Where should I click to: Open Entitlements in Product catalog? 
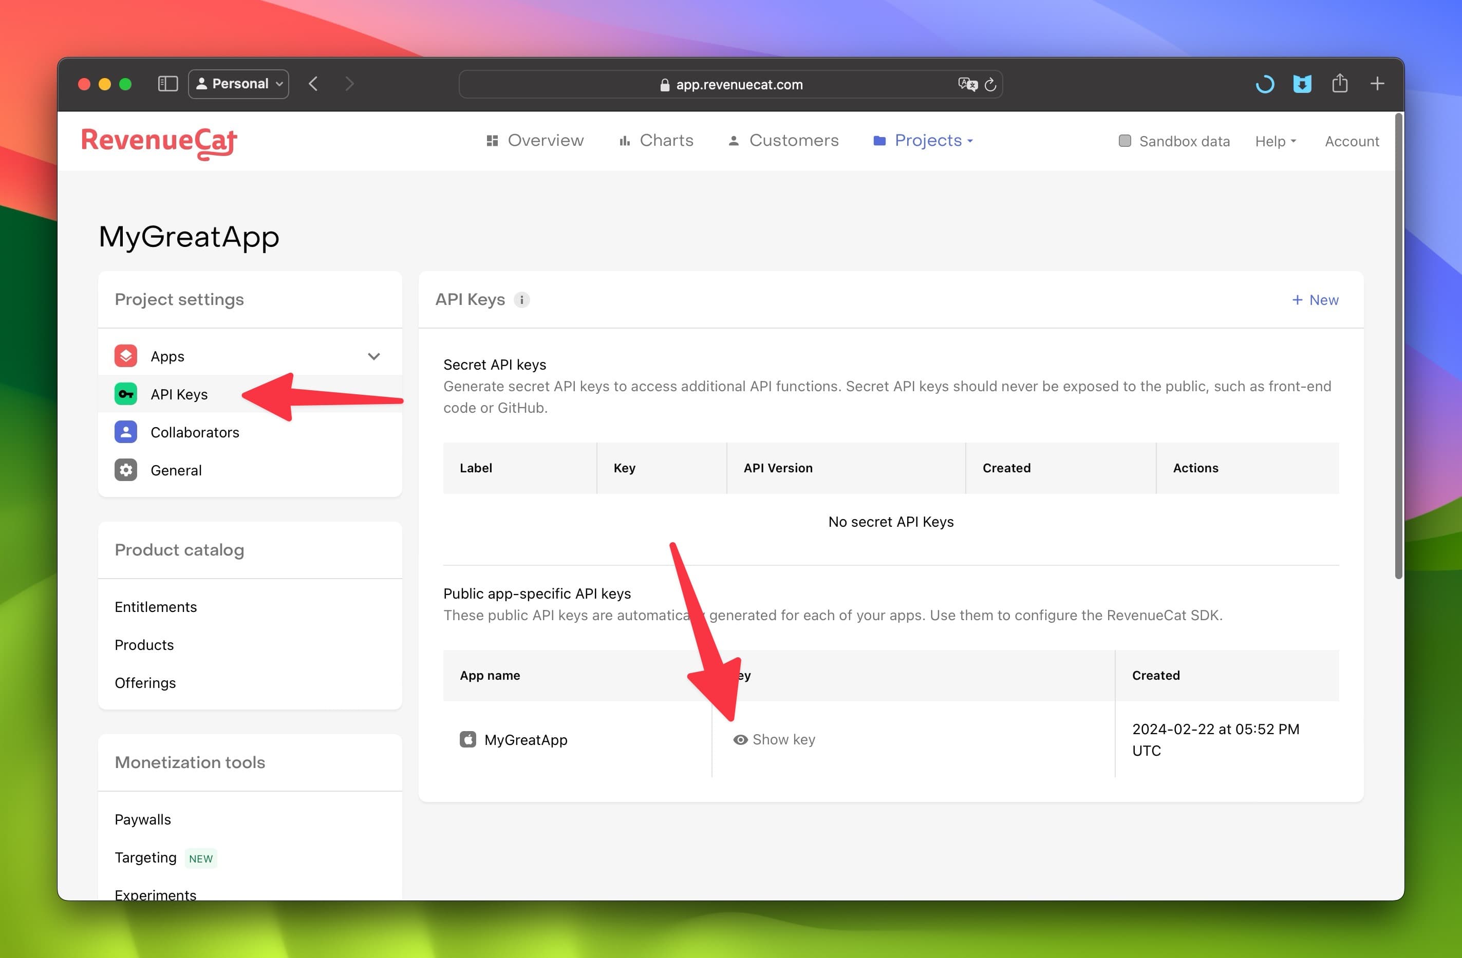(x=156, y=607)
